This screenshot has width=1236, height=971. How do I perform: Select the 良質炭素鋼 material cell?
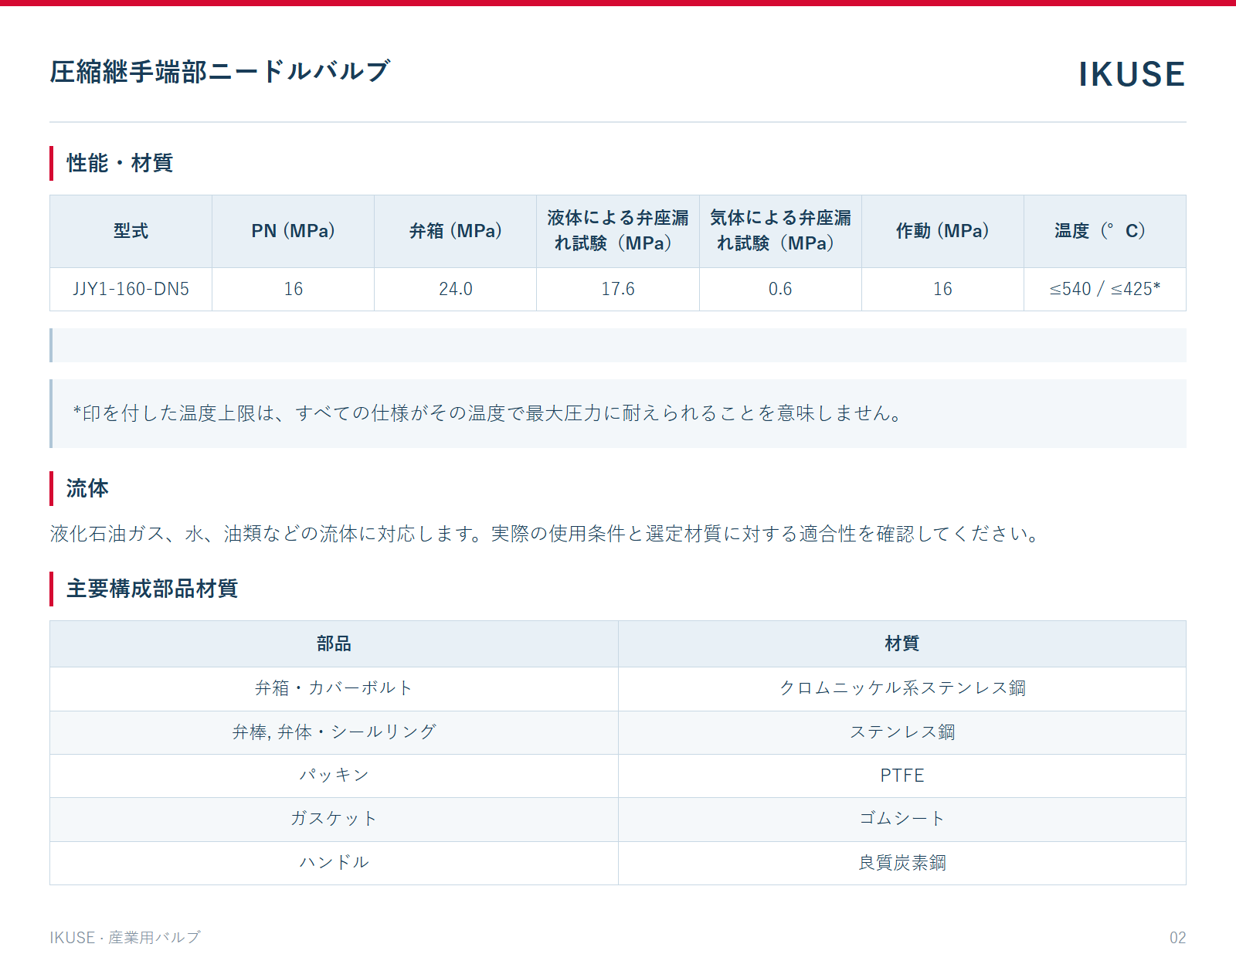point(902,863)
